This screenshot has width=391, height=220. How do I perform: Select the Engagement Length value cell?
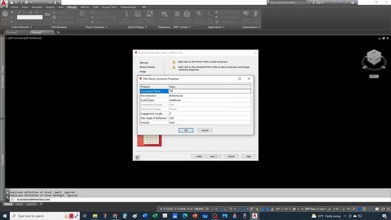click(x=210, y=114)
